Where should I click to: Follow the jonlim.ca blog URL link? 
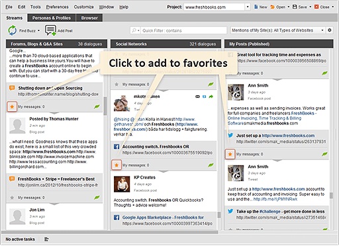pos(58,185)
